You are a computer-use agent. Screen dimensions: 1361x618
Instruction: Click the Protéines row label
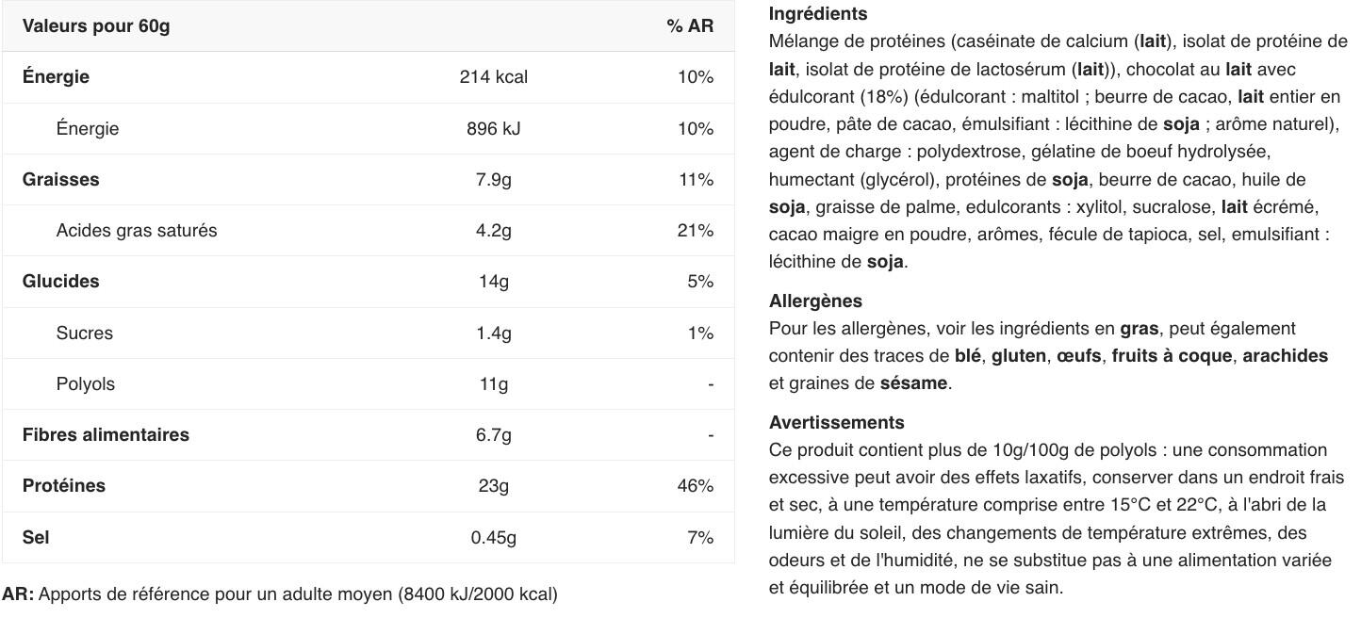(64, 486)
